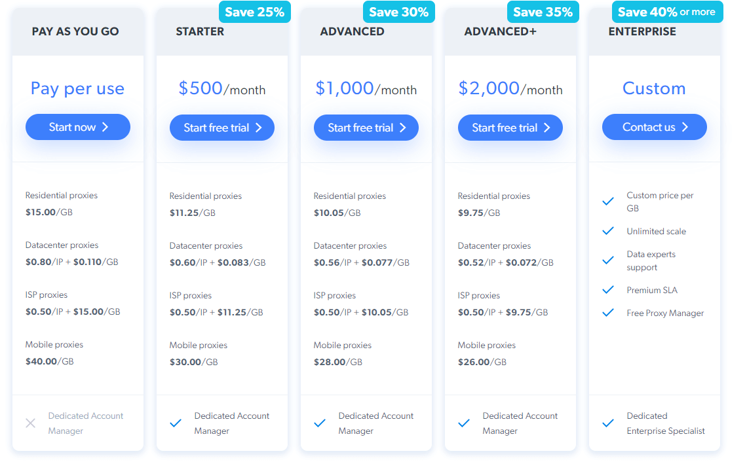Start free trial on the Advanced+ plan

510,127
